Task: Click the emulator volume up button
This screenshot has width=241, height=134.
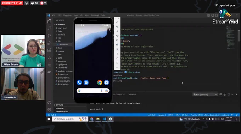Action: tap(117, 27)
